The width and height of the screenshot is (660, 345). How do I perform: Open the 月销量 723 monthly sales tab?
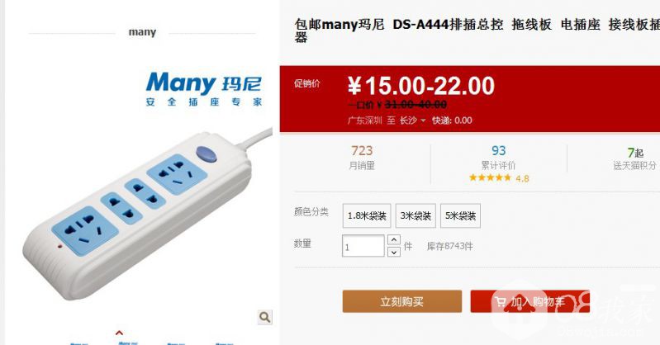(362, 158)
